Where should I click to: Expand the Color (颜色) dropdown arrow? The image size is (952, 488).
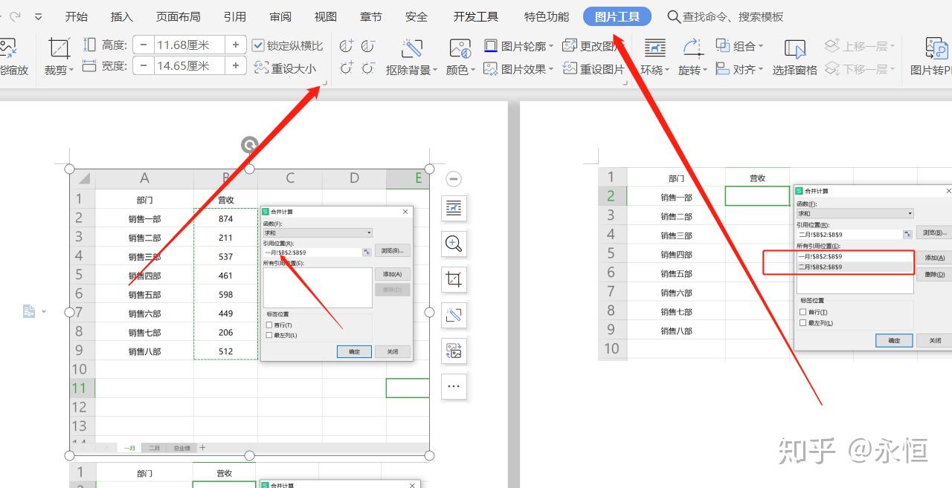pyautogui.click(x=472, y=71)
